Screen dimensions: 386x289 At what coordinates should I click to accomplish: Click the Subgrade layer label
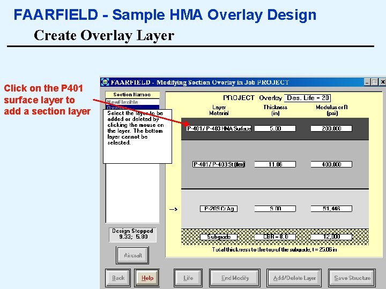point(219,237)
